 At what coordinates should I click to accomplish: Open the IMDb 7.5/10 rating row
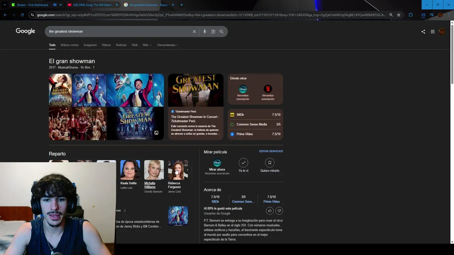pyautogui.click(x=255, y=115)
